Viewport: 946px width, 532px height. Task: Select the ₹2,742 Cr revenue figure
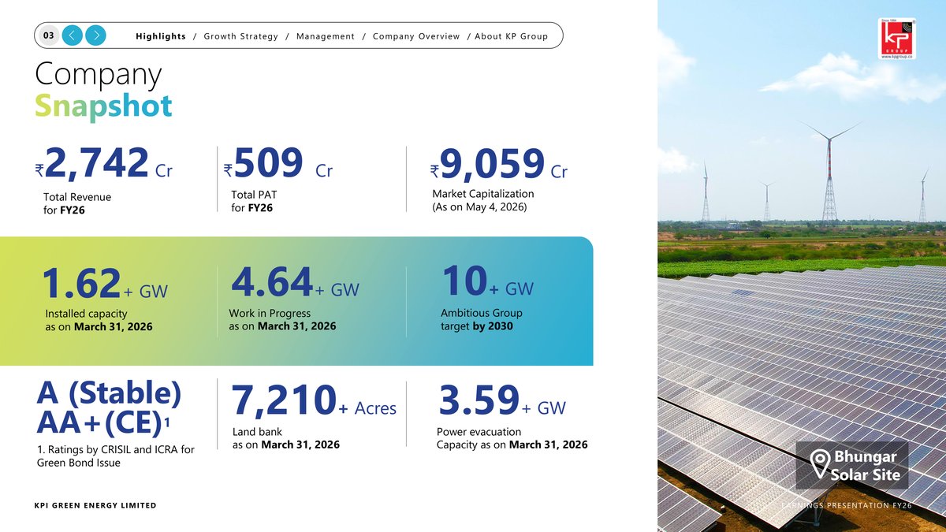[104, 164]
